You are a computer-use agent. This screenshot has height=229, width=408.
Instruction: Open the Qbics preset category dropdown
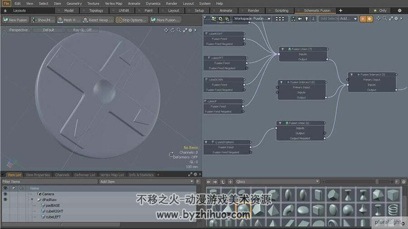[277, 182]
